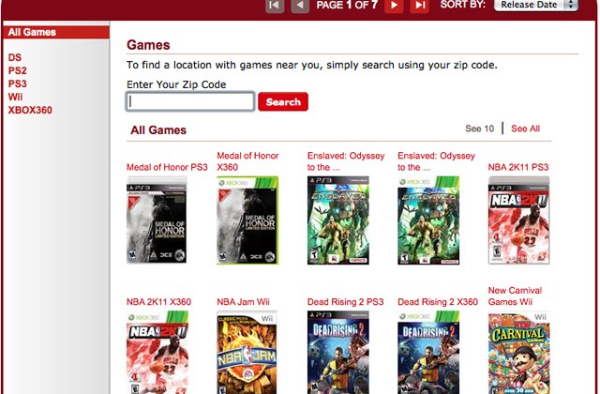Advance to the next page arrow
Screen dimensions: 600x394
pos(394,6)
